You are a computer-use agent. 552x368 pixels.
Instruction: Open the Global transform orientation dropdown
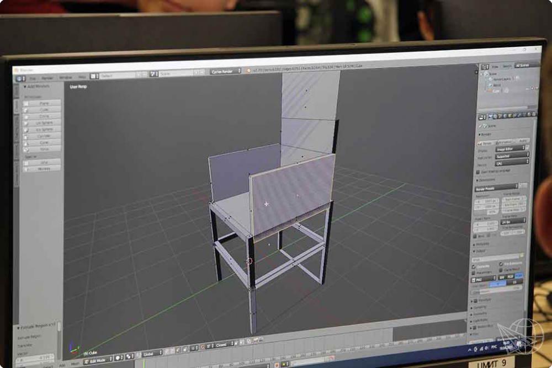click(153, 354)
